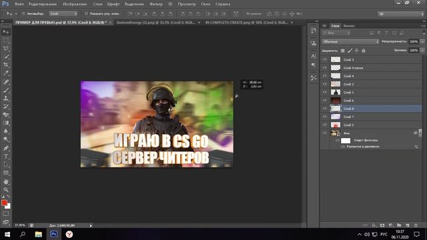427x240 pixels.
Task: Select the Zoom tool
Action: coord(6,189)
